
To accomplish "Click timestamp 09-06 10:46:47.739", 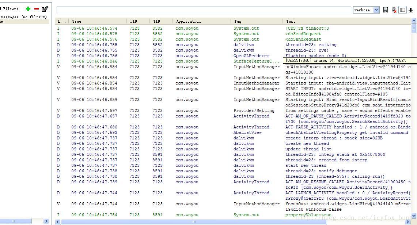I will coord(94,182).
